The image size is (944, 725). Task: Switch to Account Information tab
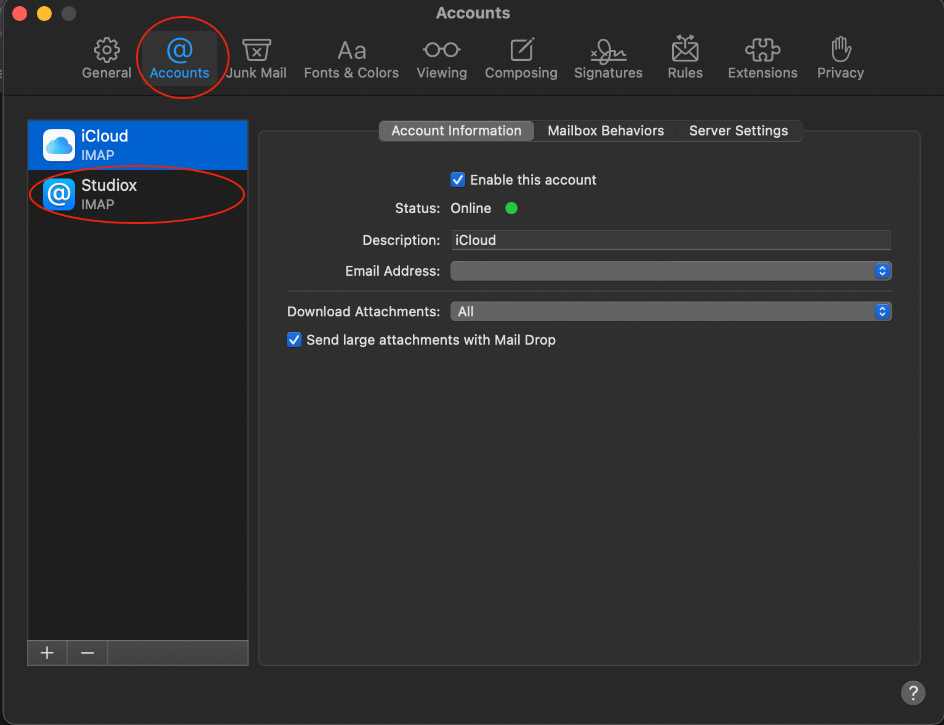click(456, 131)
